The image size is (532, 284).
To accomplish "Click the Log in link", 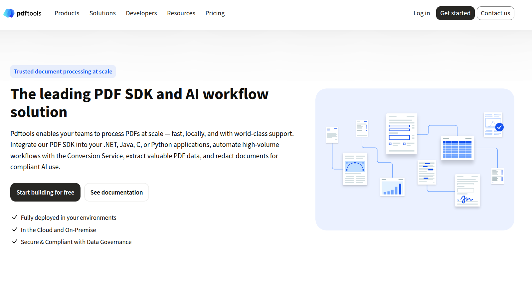I will [422, 13].
